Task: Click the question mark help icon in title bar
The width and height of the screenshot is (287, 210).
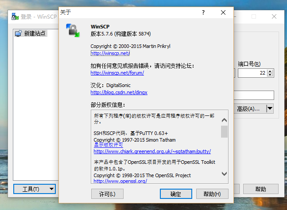Action: pos(203,13)
